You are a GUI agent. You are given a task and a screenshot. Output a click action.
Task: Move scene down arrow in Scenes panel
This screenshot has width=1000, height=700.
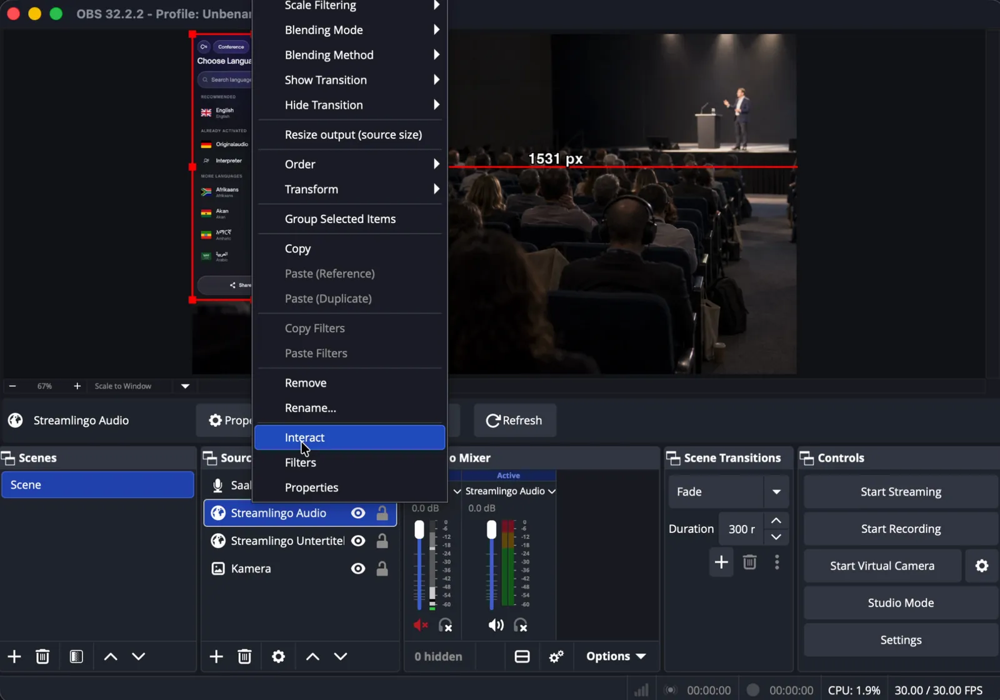(139, 656)
